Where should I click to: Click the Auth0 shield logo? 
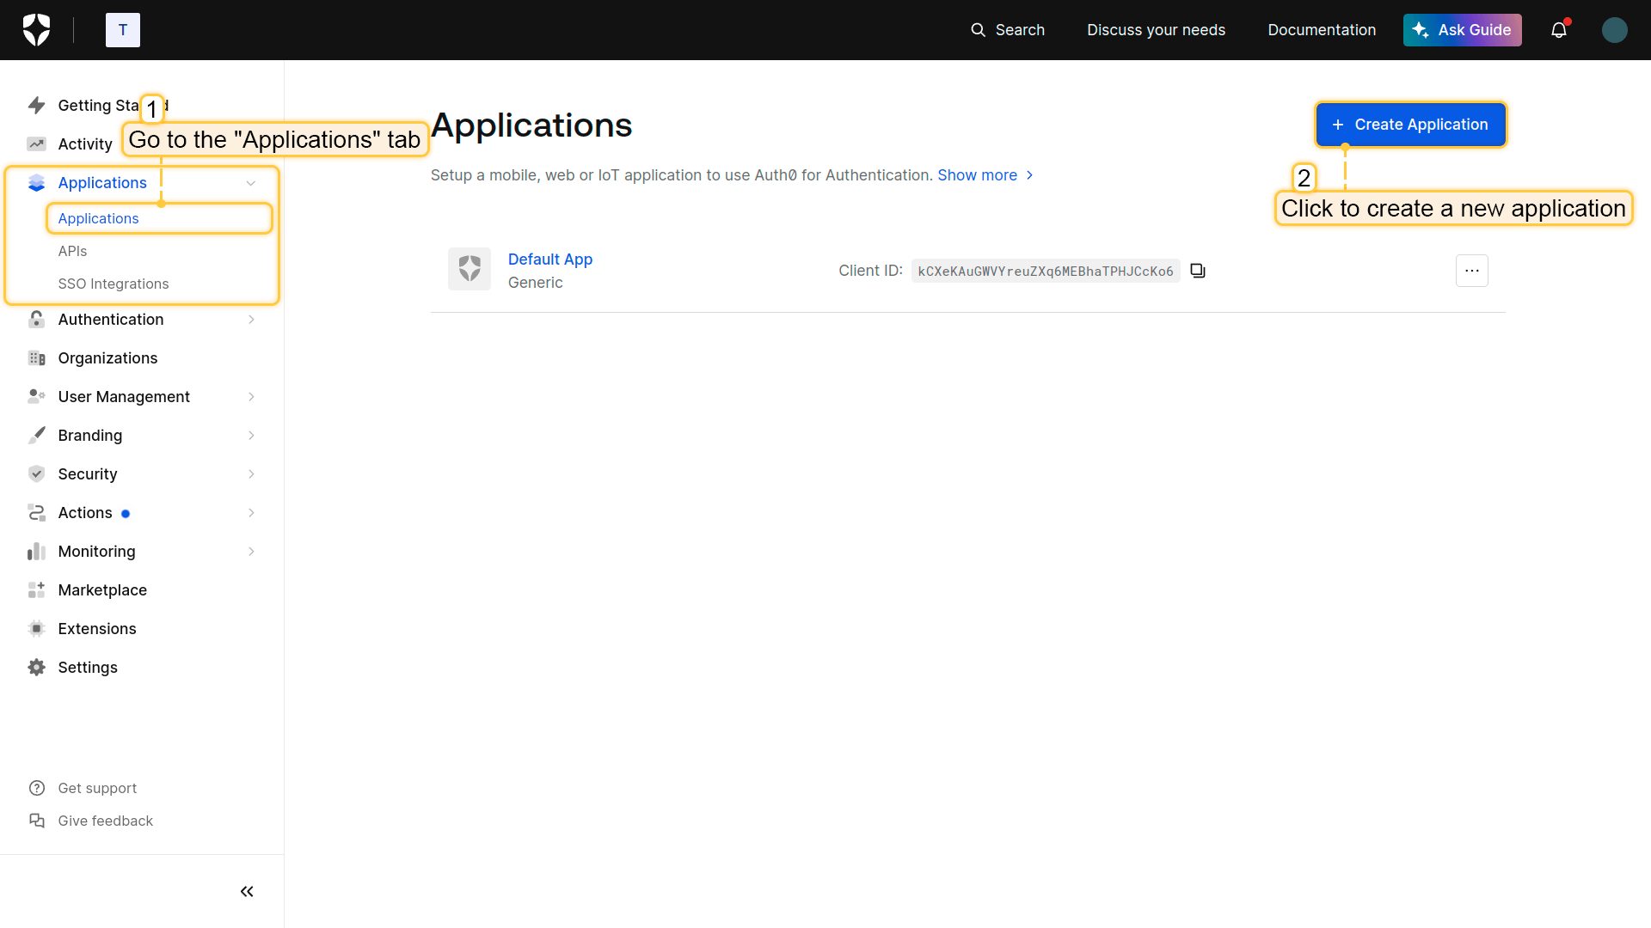pos(36,30)
